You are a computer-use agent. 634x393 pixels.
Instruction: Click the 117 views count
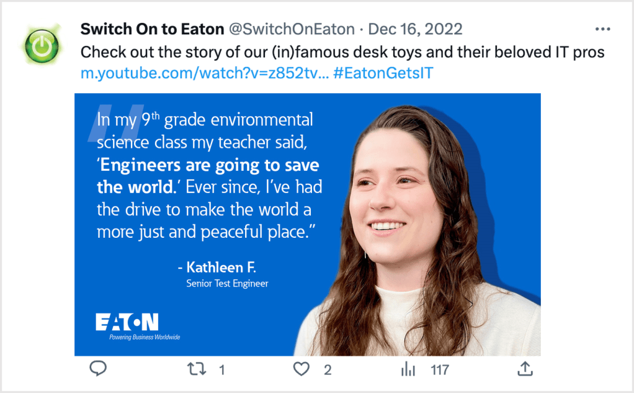[440, 370]
